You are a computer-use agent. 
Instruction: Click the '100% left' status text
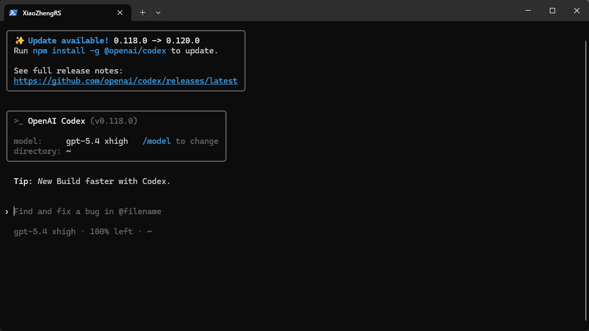point(111,232)
